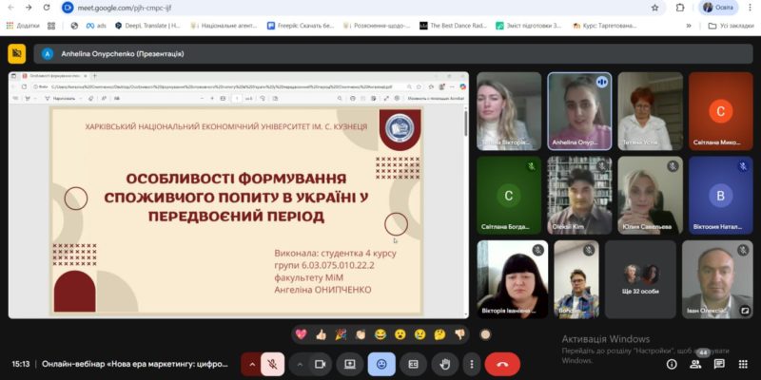Viewport: 761px width, 380px height.
Task: Expand video settings arrow beside camera
Action: point(300,364)
